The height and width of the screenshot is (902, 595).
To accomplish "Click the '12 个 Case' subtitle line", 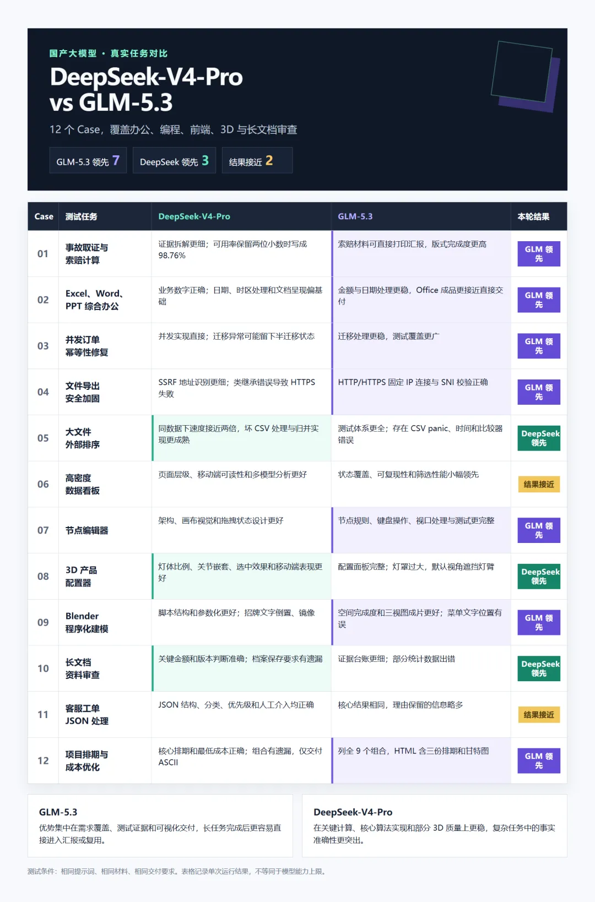I will (173, 129).
